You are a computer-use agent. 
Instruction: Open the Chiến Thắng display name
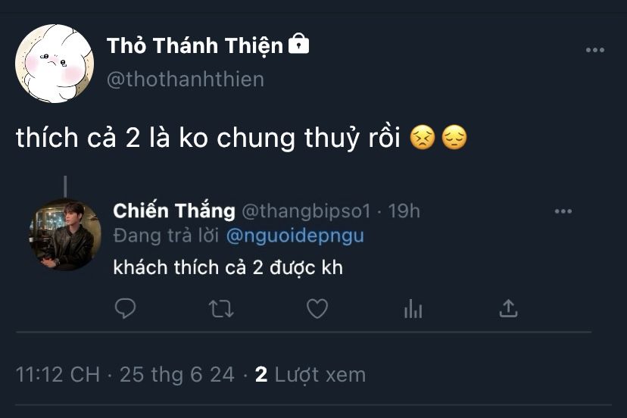(x=174, y=211)
